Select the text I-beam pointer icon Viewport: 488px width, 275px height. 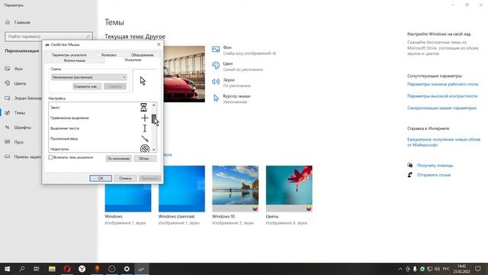click(145, 128)
